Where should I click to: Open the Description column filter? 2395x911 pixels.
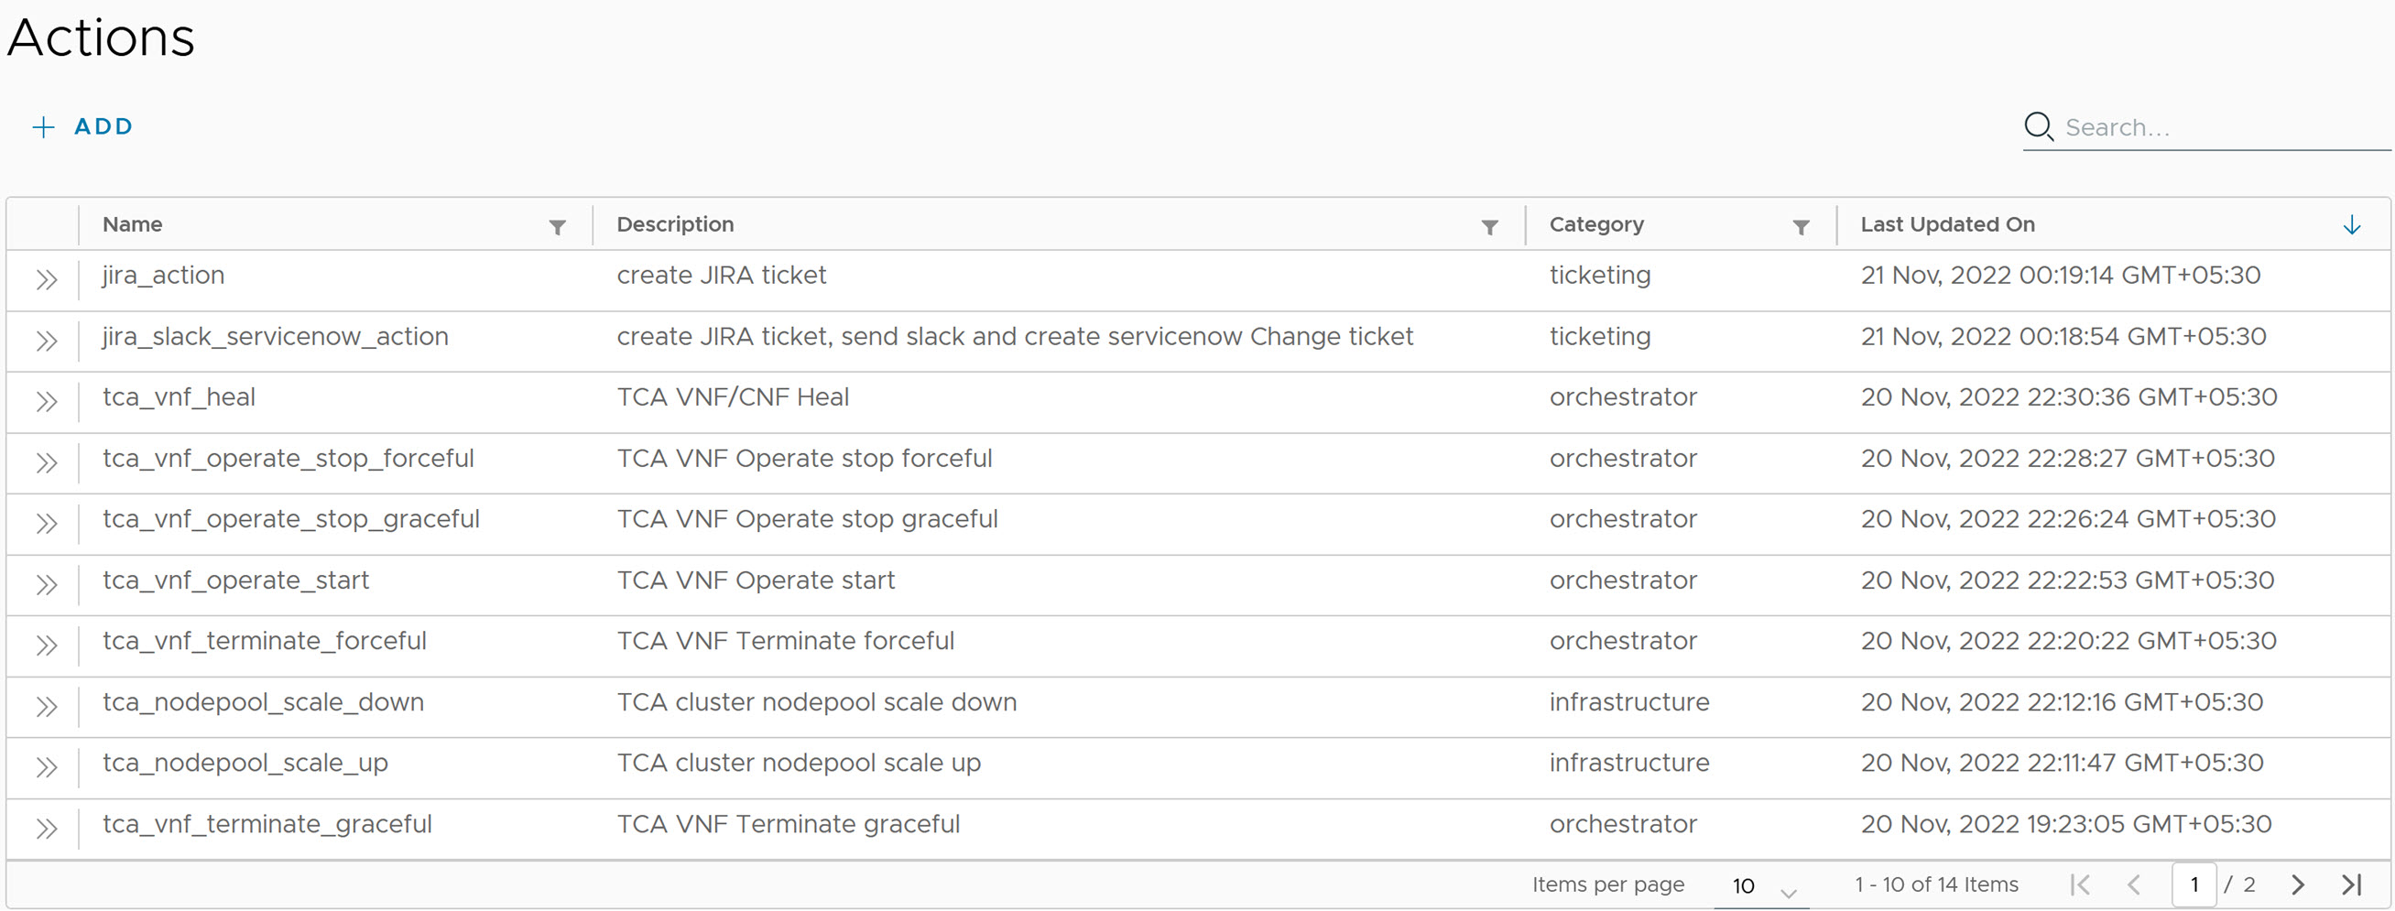(1489, 227)
